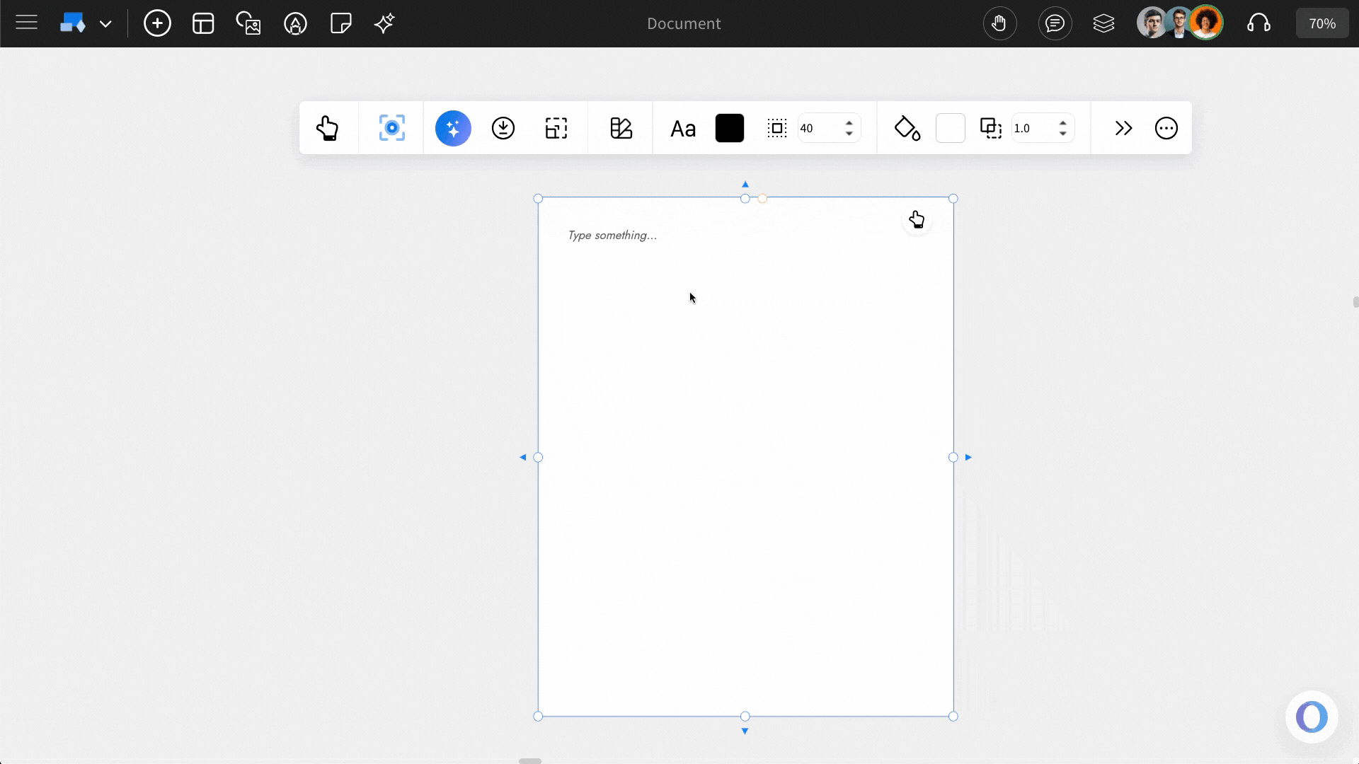Expand the hidden toolbar options with the double chevron

coord(1123,128)
